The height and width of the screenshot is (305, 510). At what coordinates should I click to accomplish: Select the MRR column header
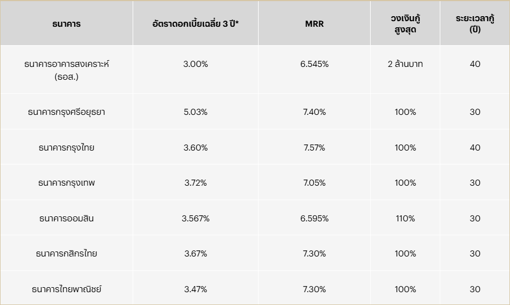coord(314,24)
